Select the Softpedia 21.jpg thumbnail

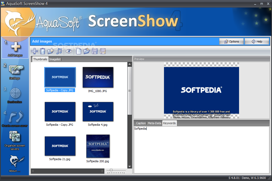point(60,146)
